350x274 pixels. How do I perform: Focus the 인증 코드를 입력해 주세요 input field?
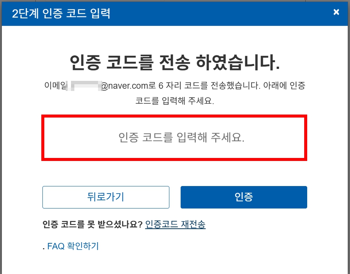coord(174,138)
